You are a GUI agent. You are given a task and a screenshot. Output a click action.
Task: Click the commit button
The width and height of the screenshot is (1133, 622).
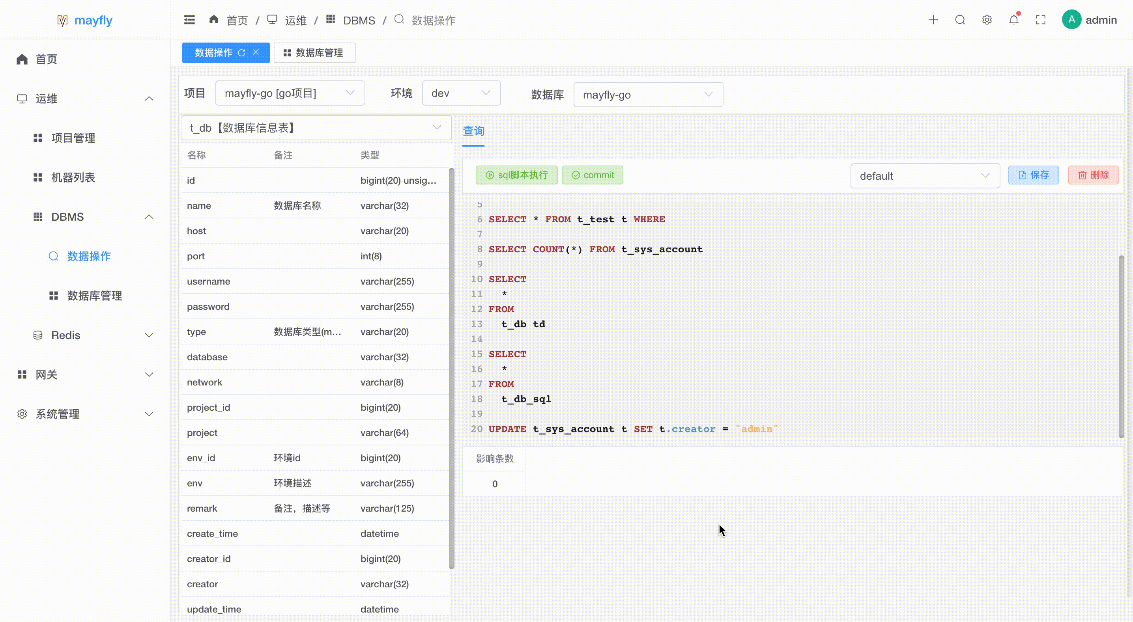pyautogui.click(x=592, y=175)
